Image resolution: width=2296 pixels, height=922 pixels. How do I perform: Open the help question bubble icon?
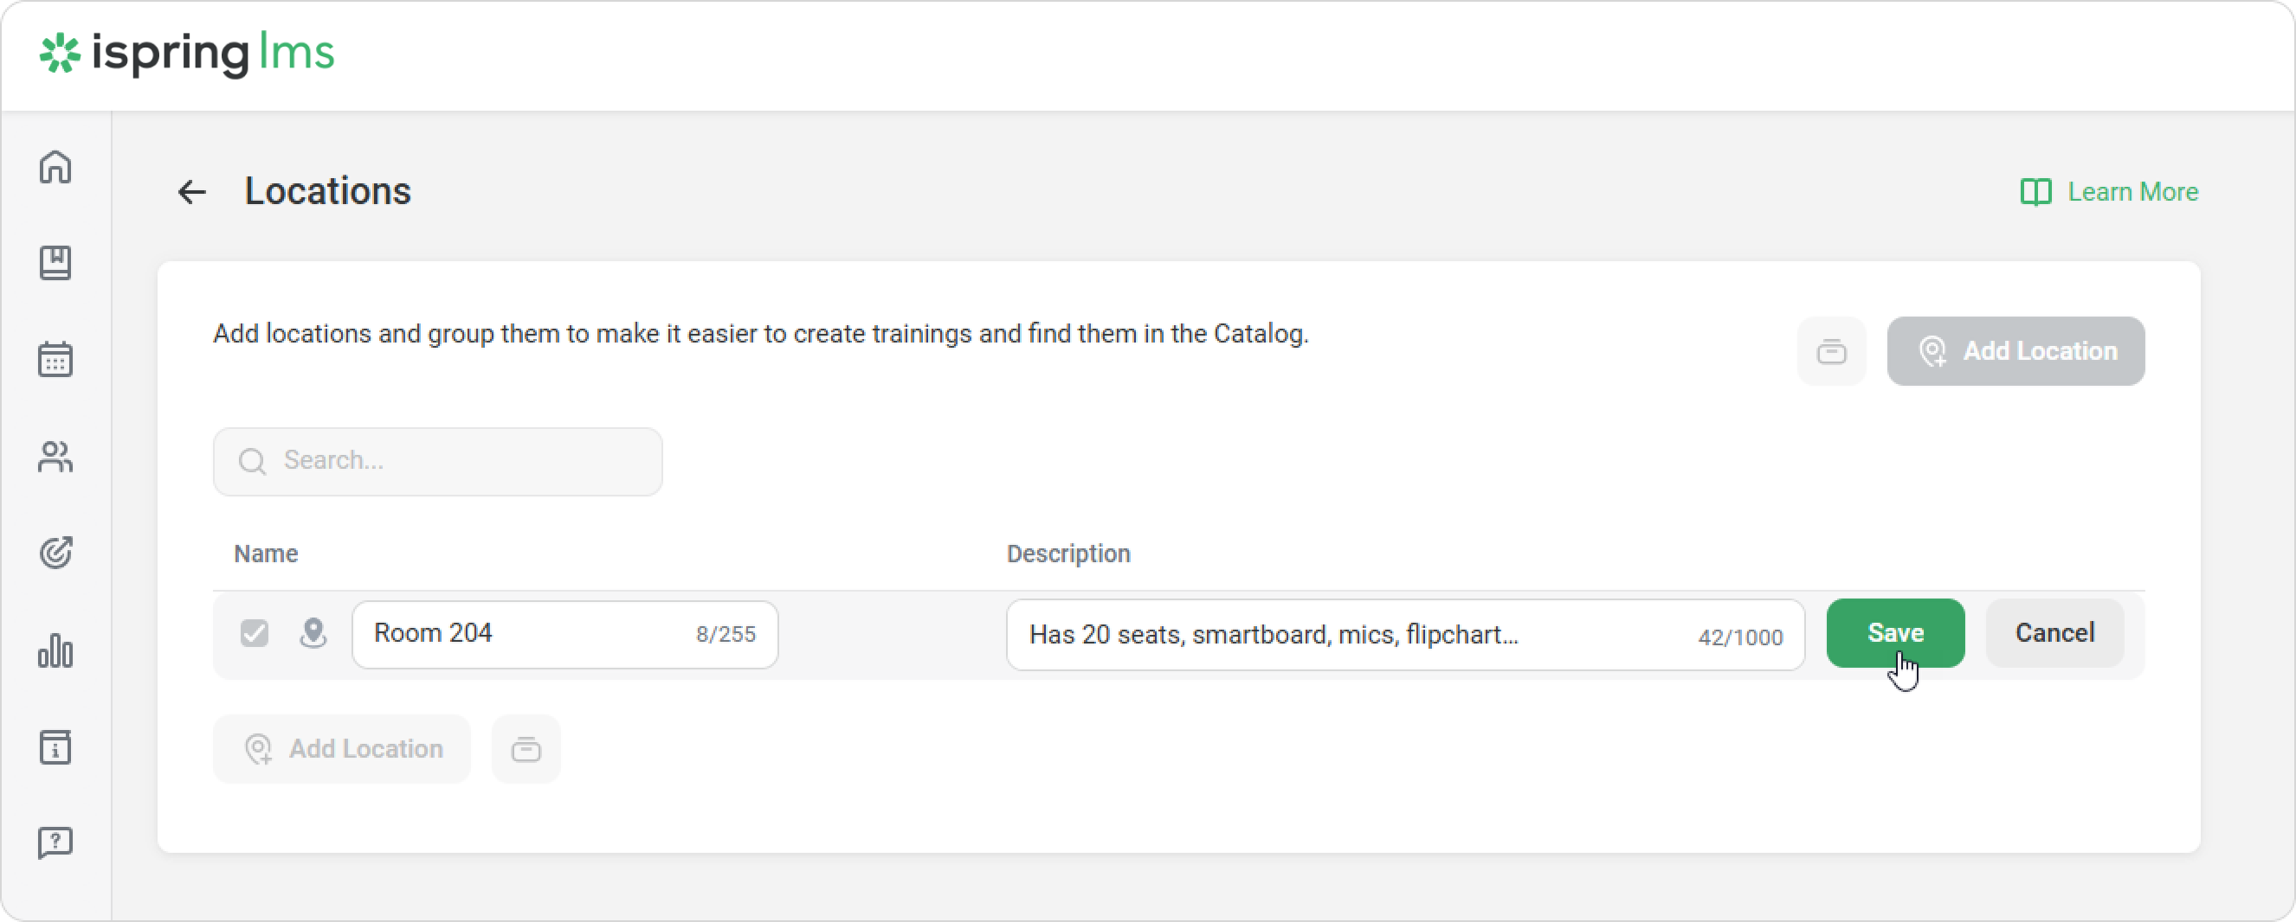[x=55, y=842]
